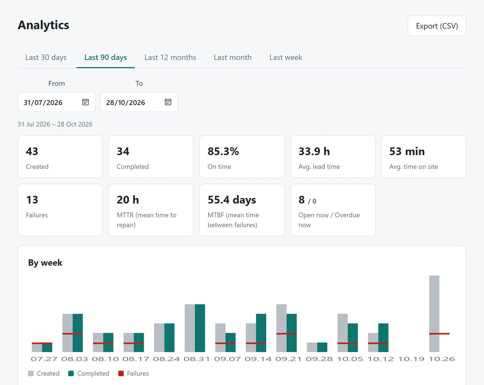The height and width of the screenshot is (385, 484).
Task: Click the 43 Created stat card
Action: (x=60, y=157)
